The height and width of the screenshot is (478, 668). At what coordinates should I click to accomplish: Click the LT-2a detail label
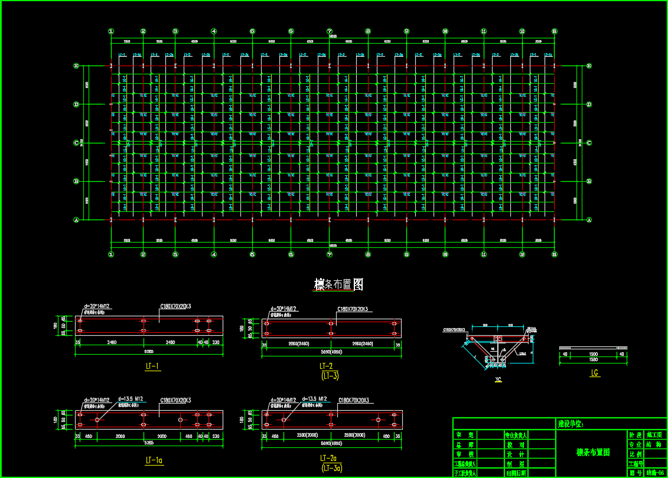click(328, 459)
